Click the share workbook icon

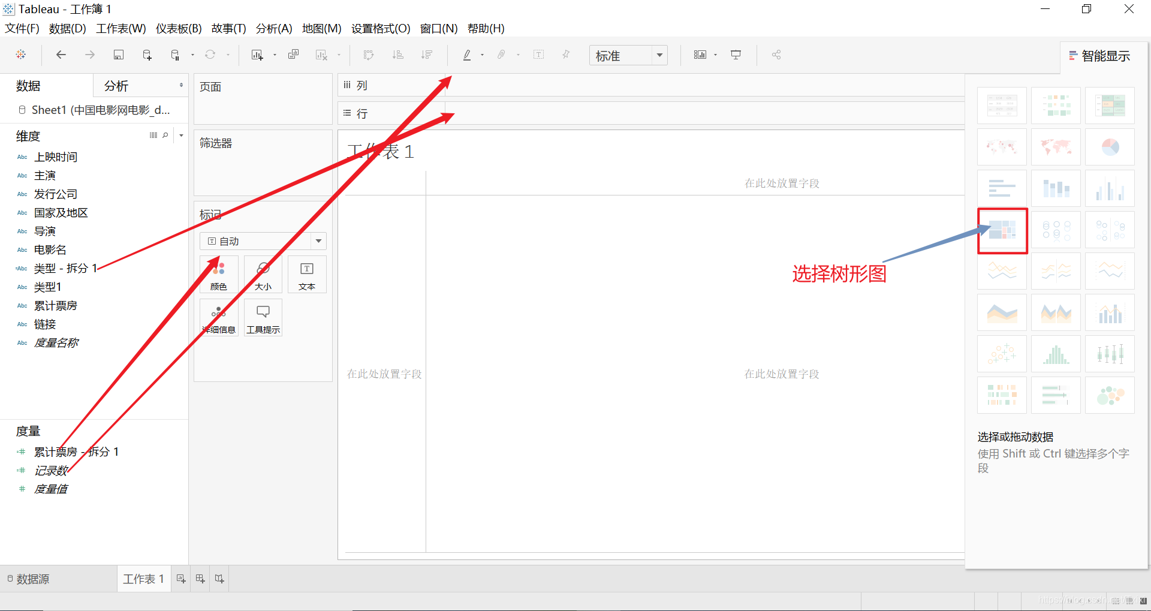pyautogui.click(x=776, y=55)
